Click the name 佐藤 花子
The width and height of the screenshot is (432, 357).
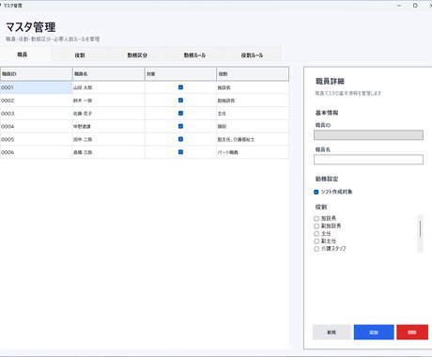coord(83,114)
